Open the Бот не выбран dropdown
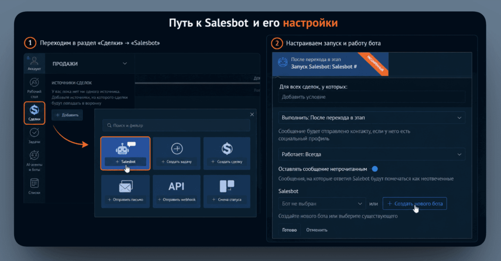This screenshot has height=261, width=501. [322, 203]
